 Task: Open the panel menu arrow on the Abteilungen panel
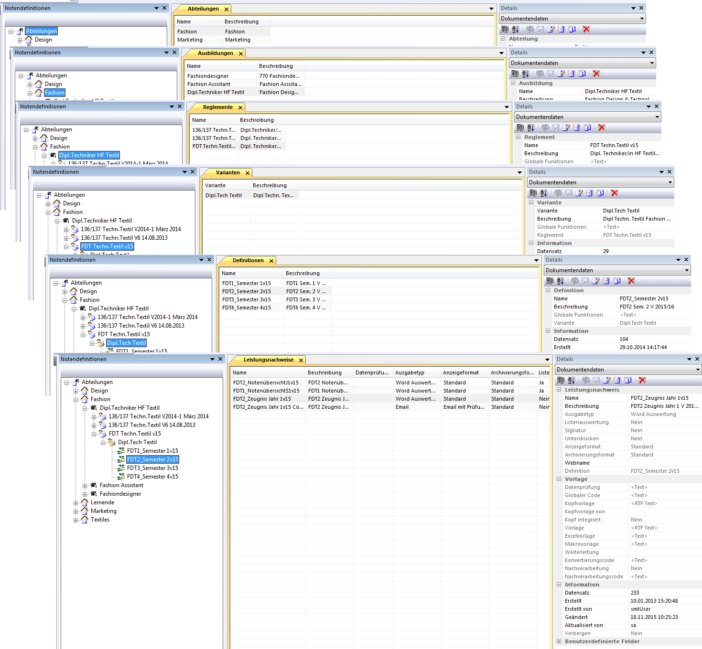(491, 8)
